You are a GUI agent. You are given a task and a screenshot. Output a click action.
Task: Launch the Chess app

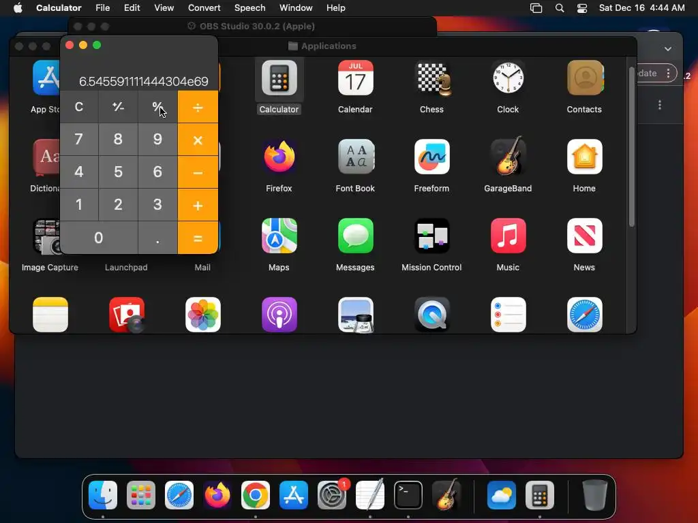click(x=431, y=78)
